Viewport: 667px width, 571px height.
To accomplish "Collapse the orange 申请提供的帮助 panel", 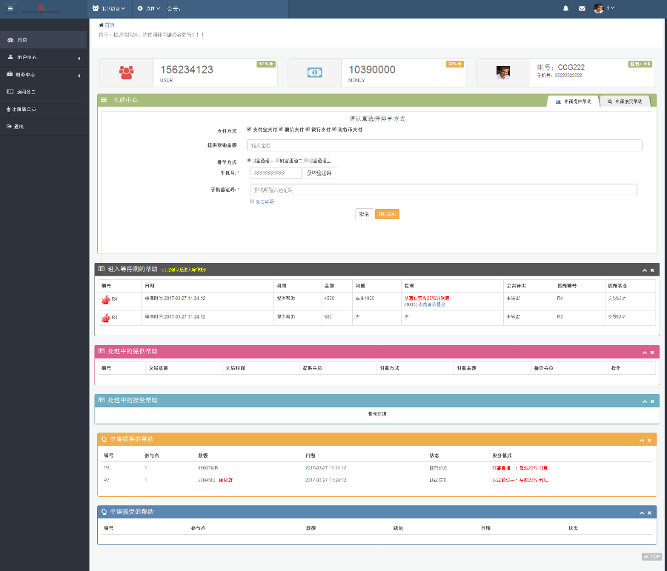I will click(x=643, y=440).
